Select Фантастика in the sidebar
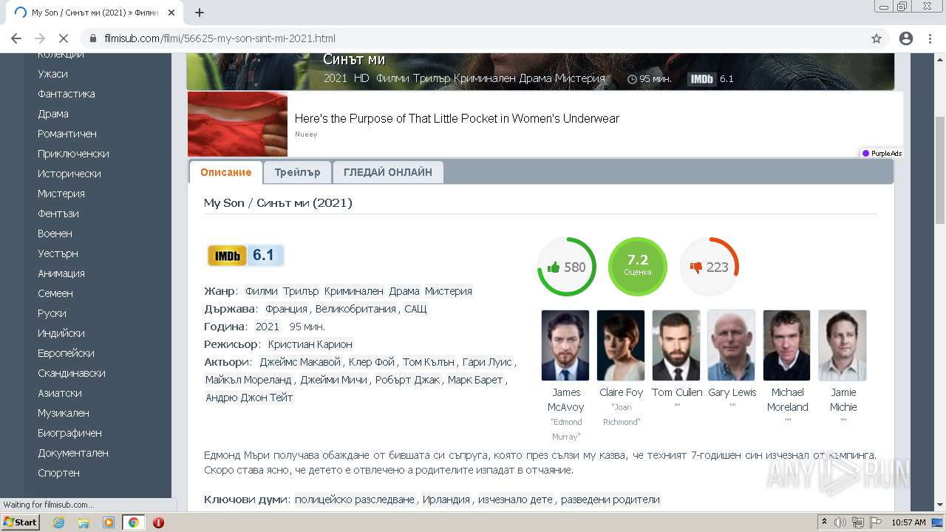The height and width of the screenshot is (532, 946). coord(67,94)
